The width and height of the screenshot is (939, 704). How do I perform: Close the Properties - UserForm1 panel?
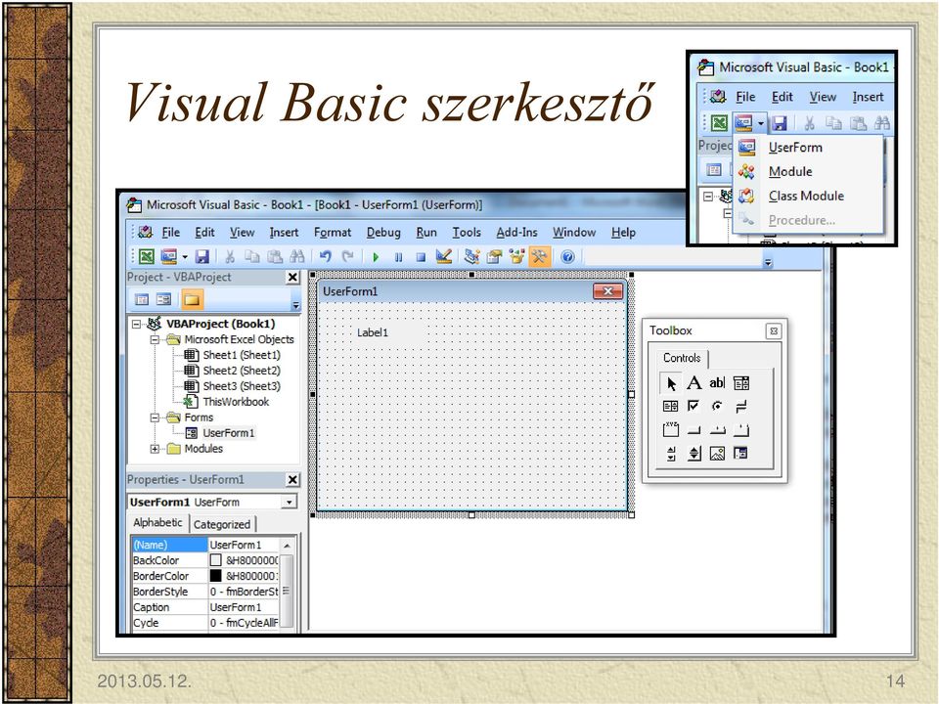tap(292, 479)
